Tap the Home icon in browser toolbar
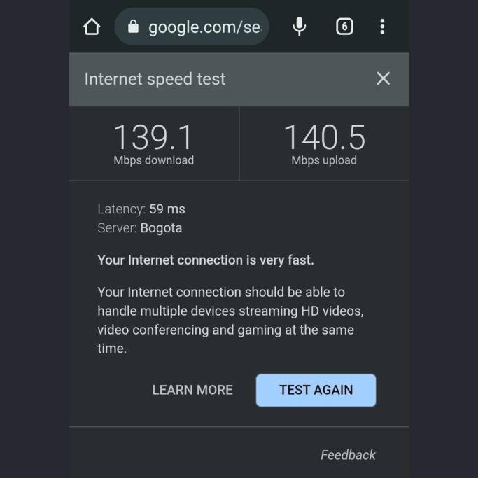Viewport: 478px width, 478px height. tap(92, 27)
